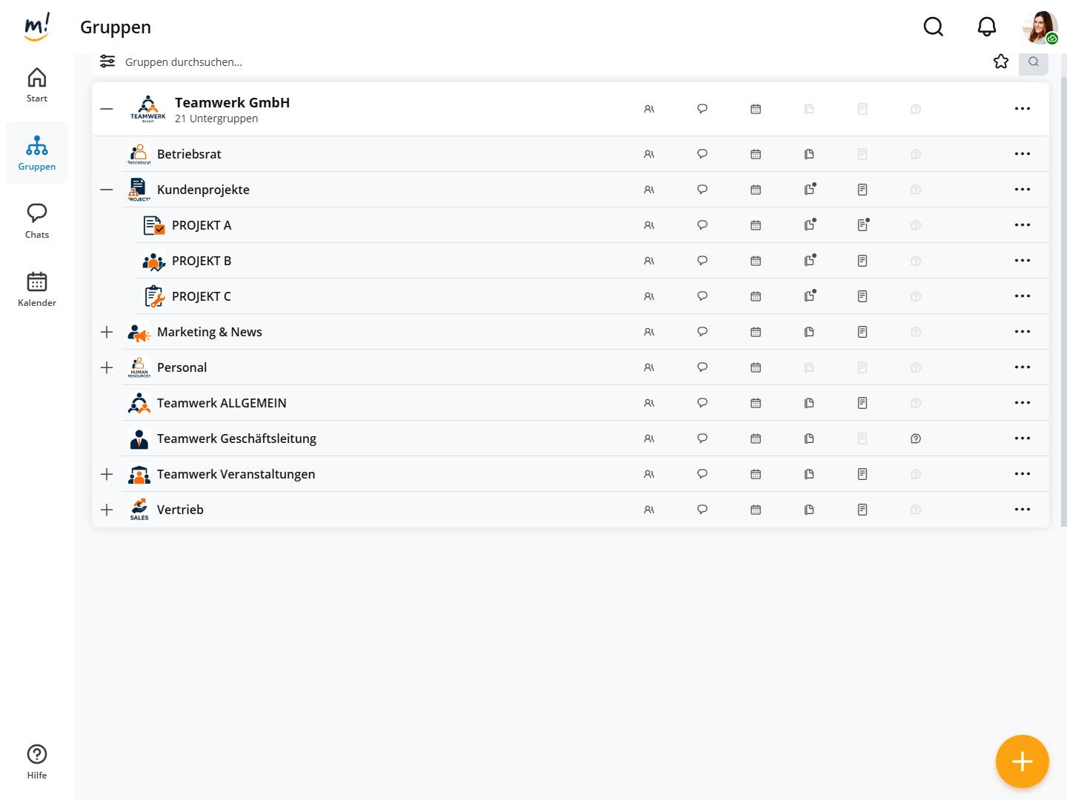This screenshot has width=1067, height=800.
Task: Open the wiki page icon for Vertrieb
Action: 862,510
